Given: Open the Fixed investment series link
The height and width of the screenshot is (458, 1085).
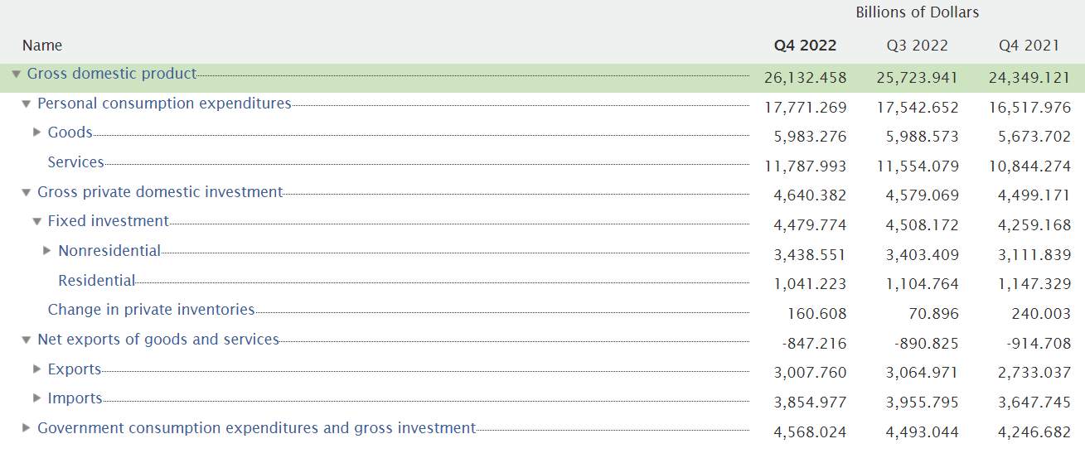Looking at the screenshot, I should tap(109, 221).
